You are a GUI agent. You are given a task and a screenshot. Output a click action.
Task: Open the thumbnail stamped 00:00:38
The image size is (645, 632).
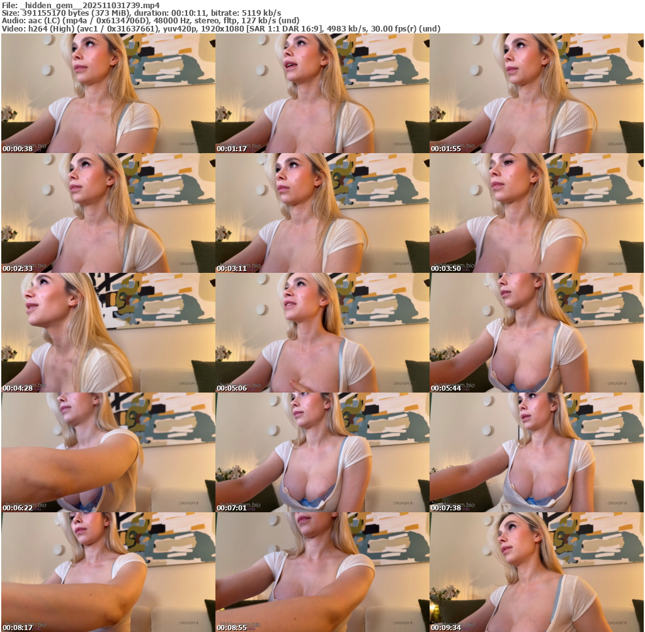tap(108, 93)
